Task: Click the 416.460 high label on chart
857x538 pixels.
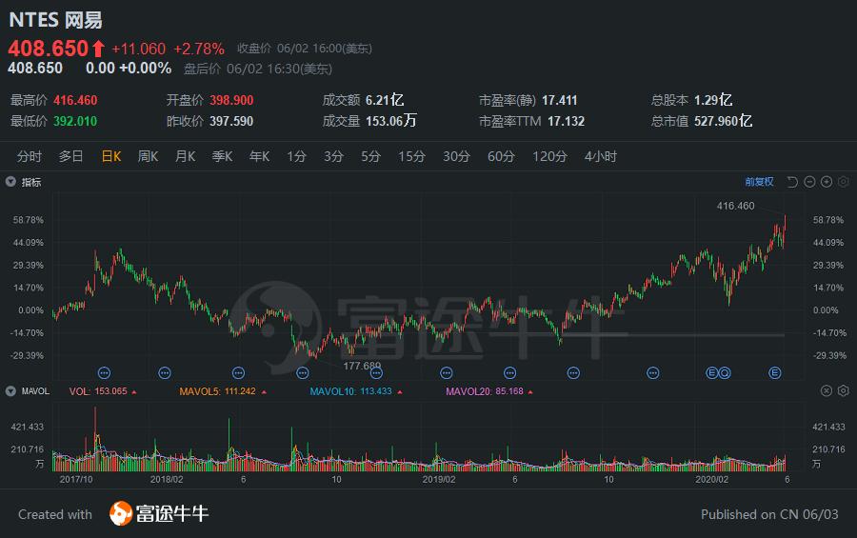Action: (x=736, y=206)
